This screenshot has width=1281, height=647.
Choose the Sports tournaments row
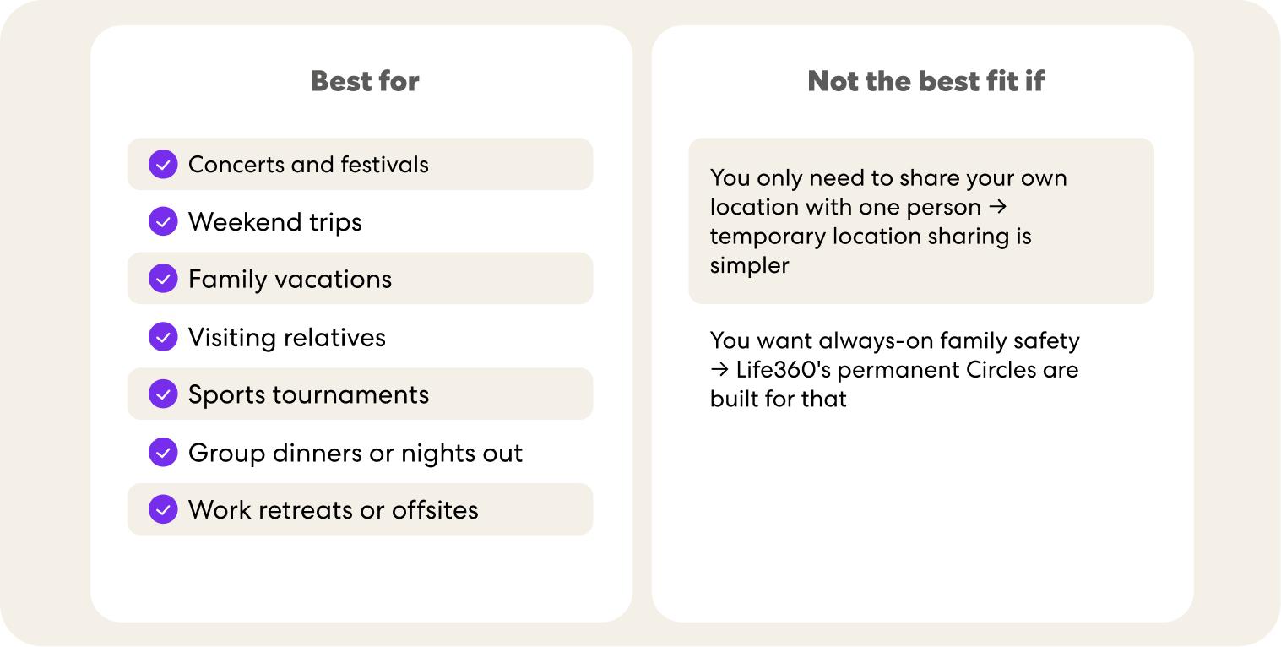360,394
